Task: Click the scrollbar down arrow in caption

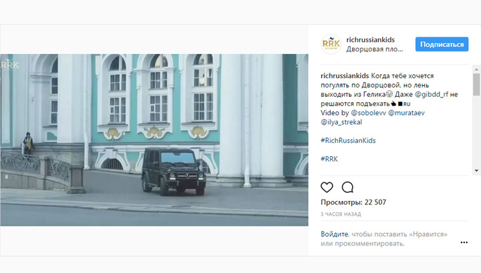Action: [x=476, y=170]
